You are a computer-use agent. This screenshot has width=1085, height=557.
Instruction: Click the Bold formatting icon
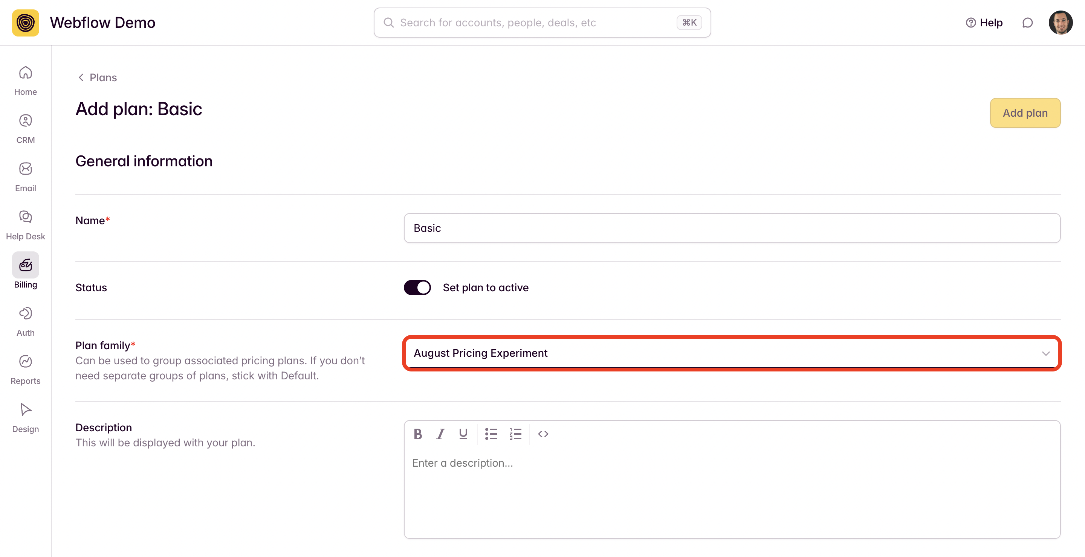(417, 434)
